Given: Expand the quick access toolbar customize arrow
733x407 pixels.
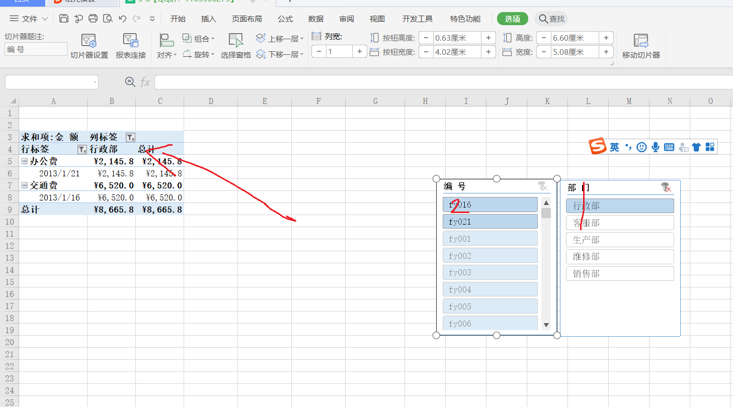Looking at the screenshot, I should (x=152, y=19).
